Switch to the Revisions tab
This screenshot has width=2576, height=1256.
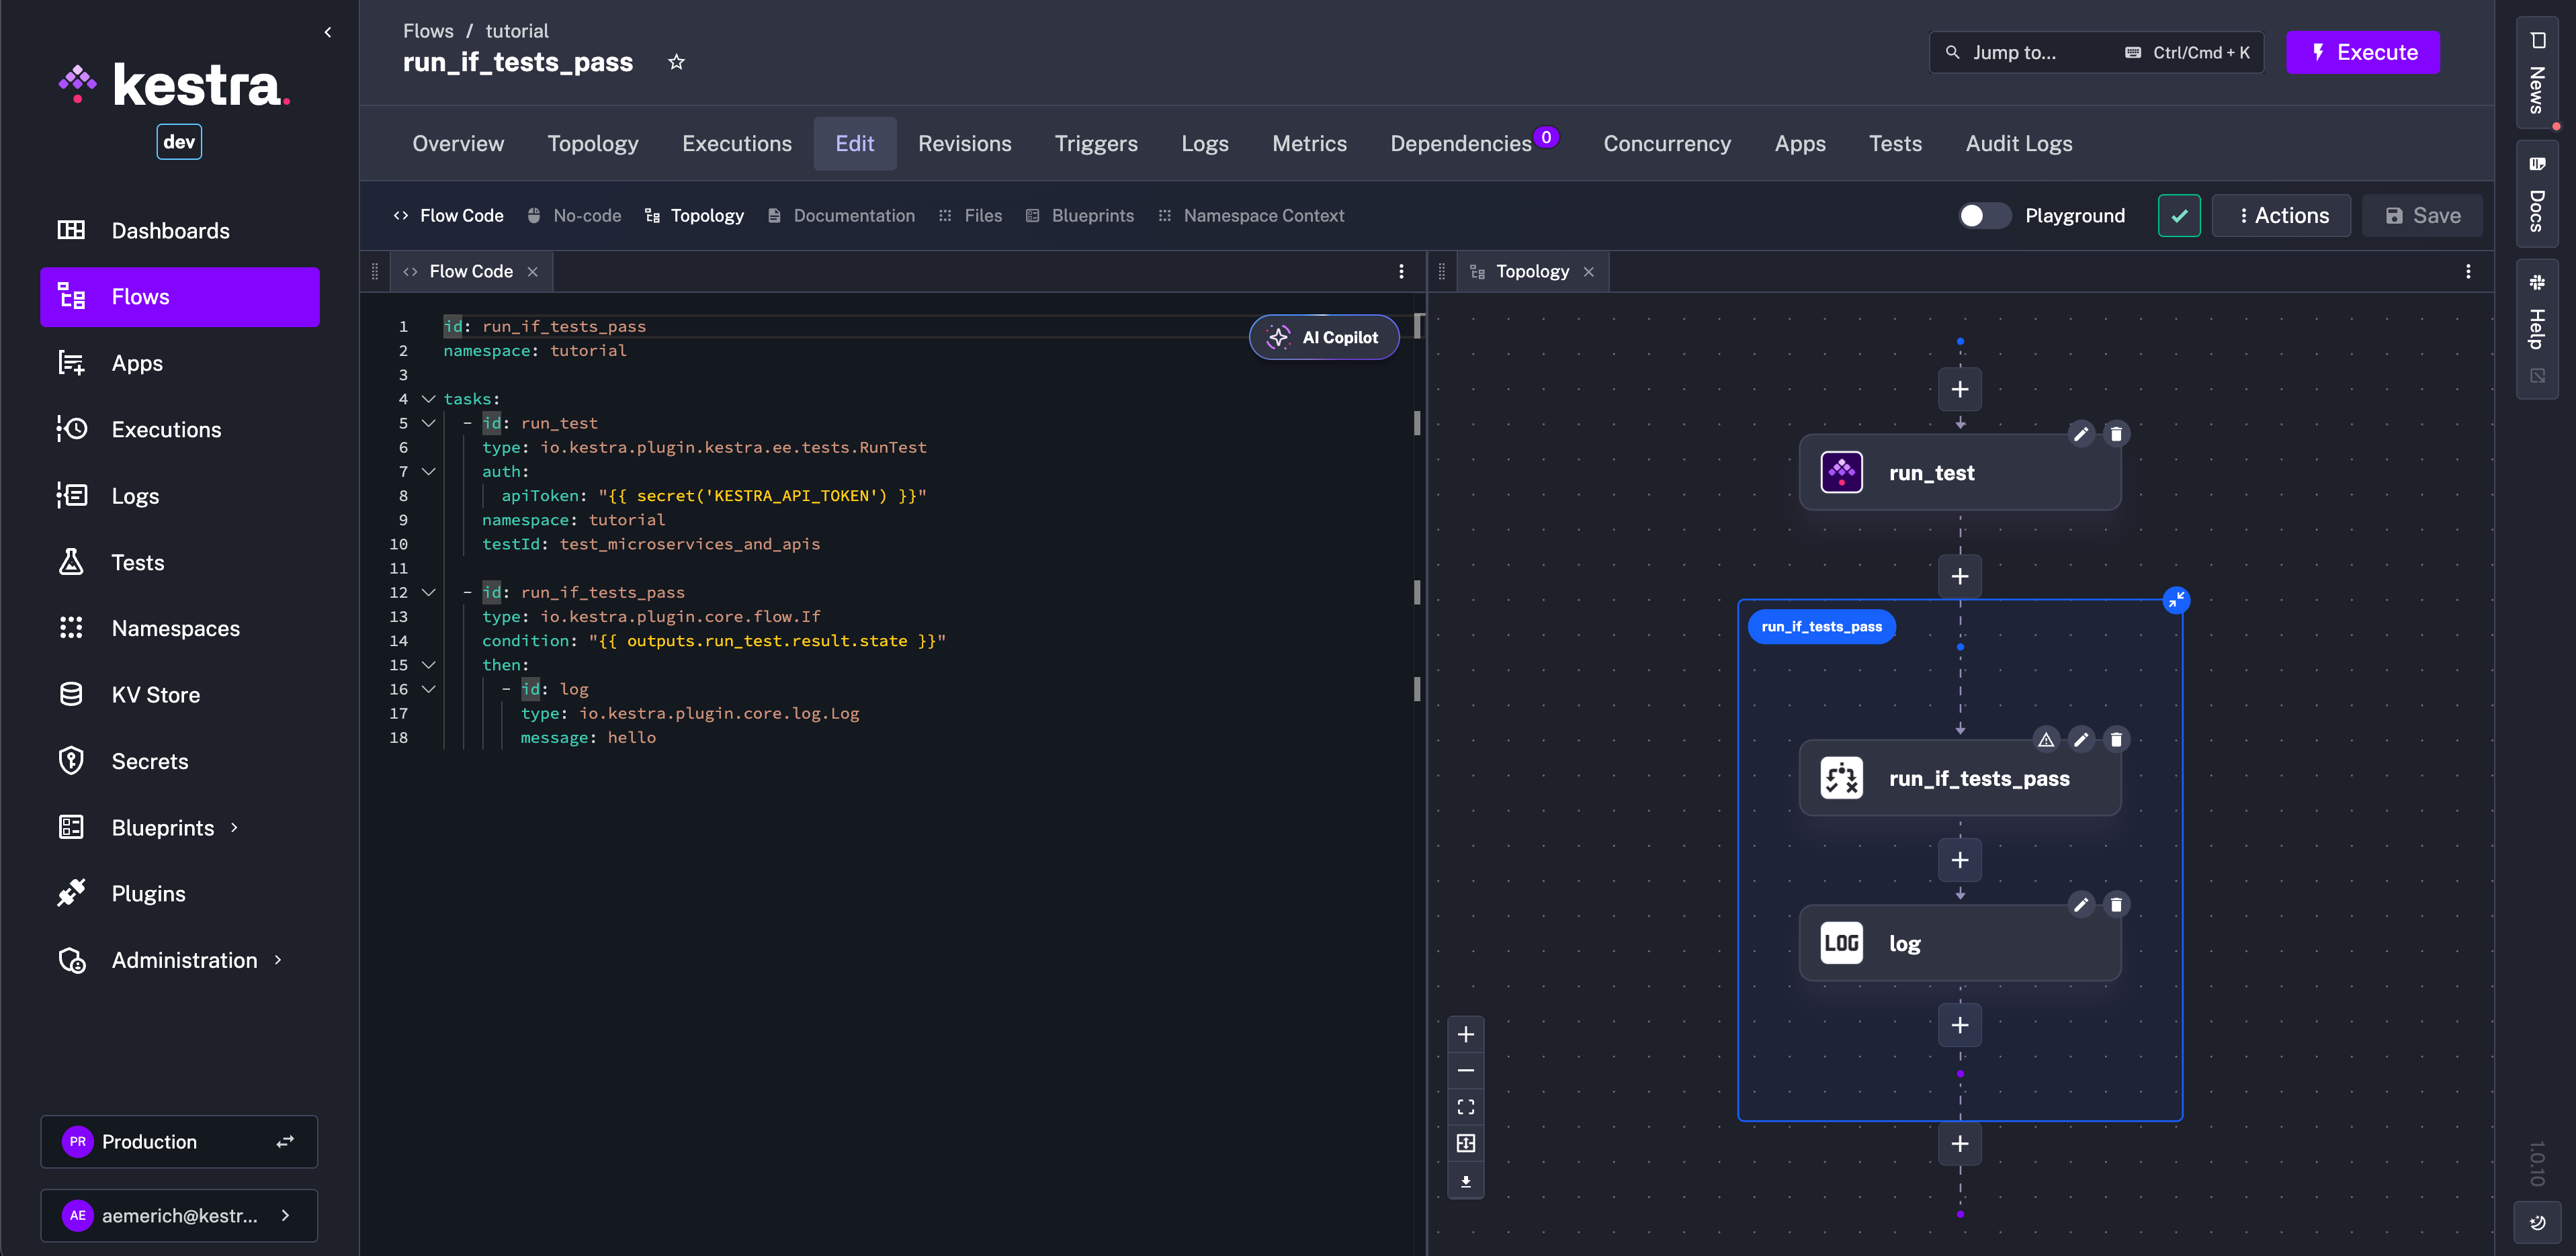pyautogui.click(x=964, y=143)
